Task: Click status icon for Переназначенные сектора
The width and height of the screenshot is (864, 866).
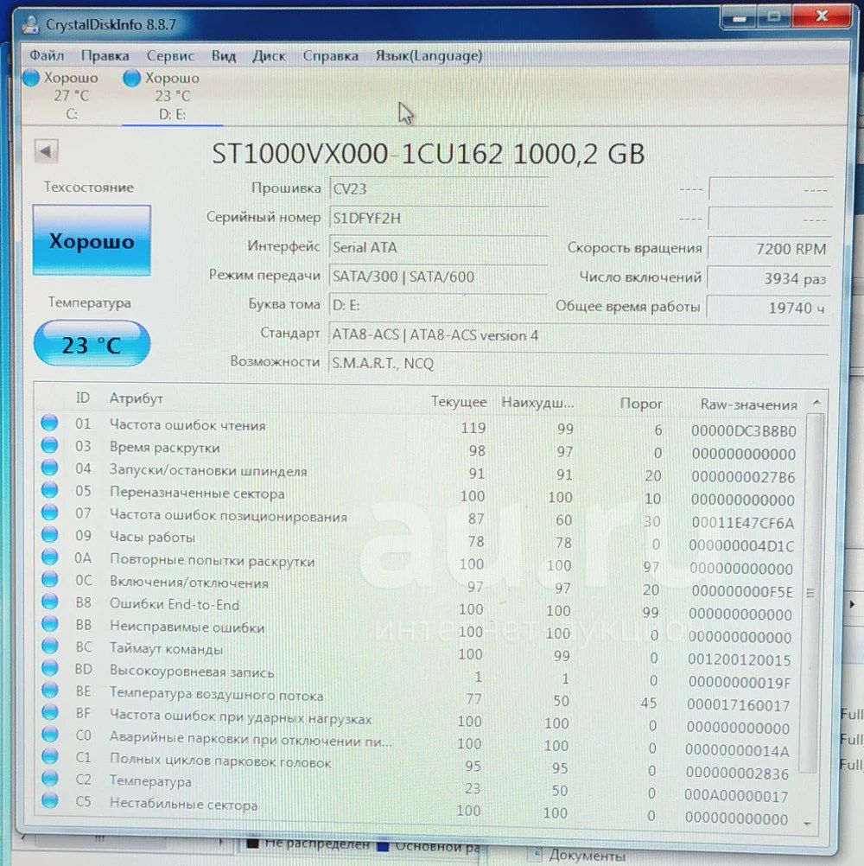Action: tap(50, 490)
